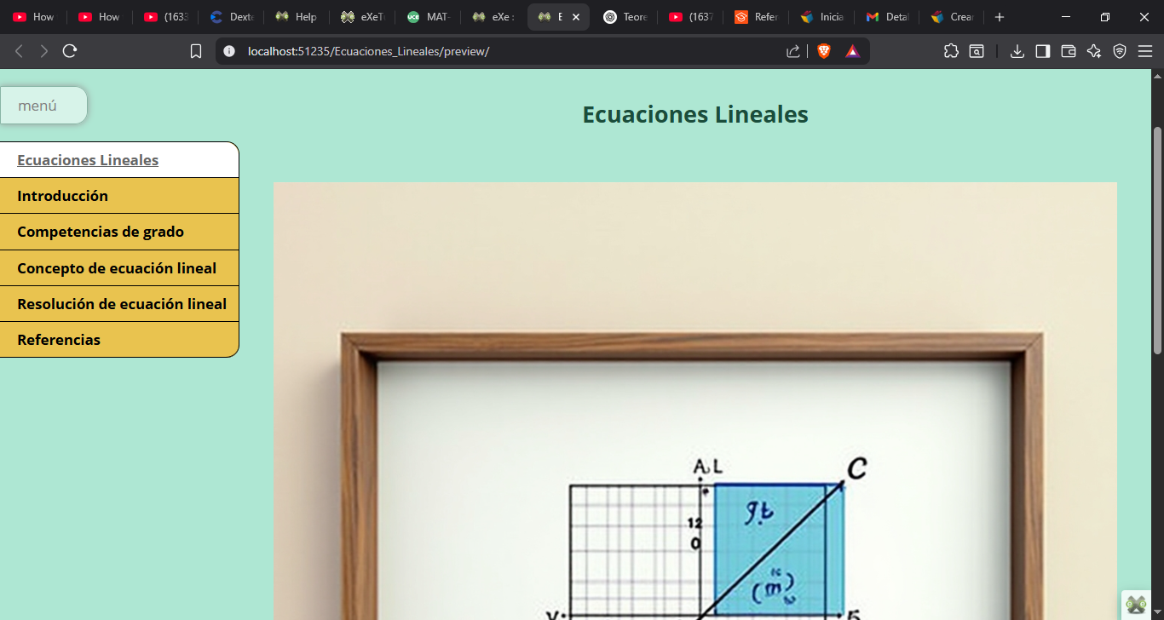This screenshot has width=1164, height=620.
Task: Reload the current page
Action: pos(70,51)
